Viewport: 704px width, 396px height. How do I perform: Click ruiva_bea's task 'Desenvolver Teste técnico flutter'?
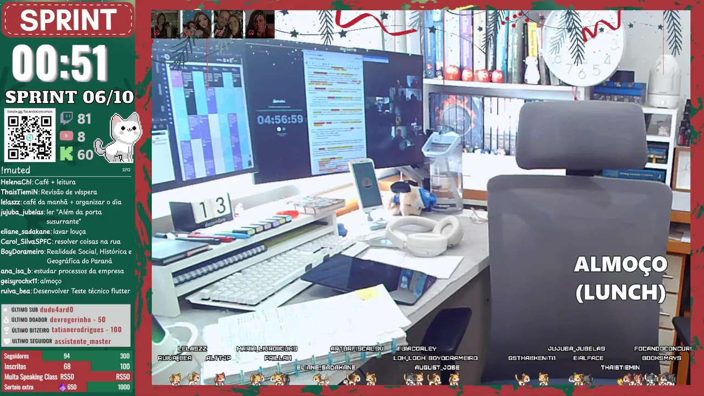click(x=81, y=291)
